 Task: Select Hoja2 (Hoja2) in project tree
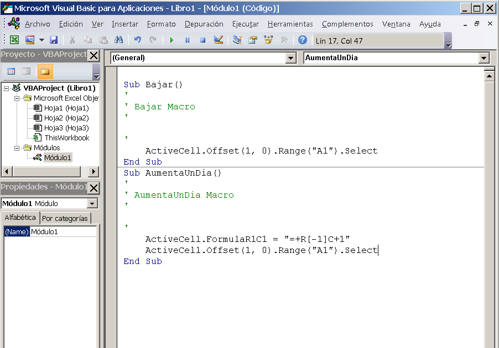click(x=66, y=118)
